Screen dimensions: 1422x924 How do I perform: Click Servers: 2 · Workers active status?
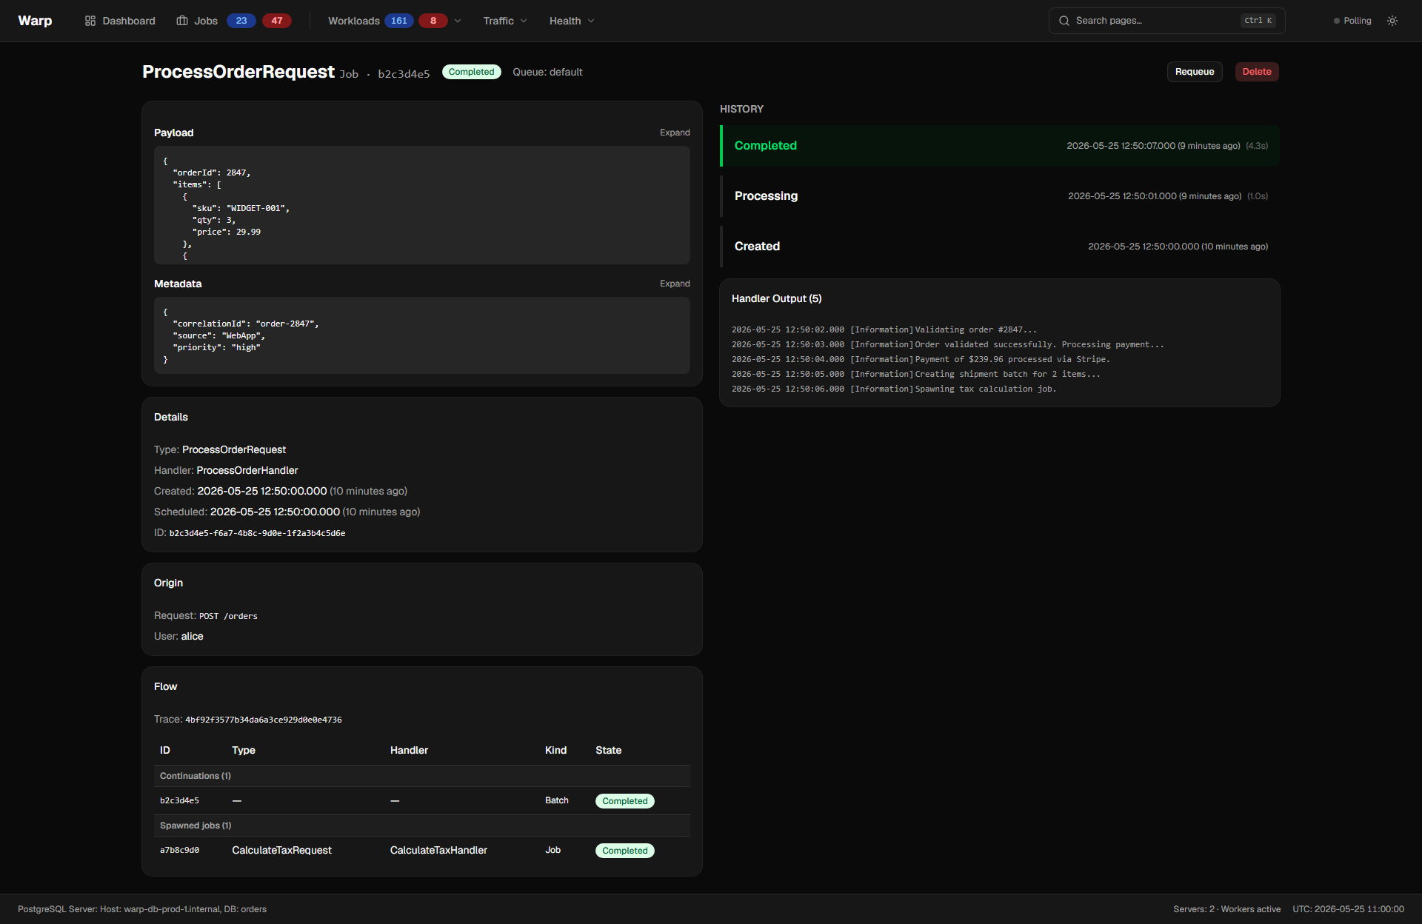pyautogui.click(x=1226, y=909)
